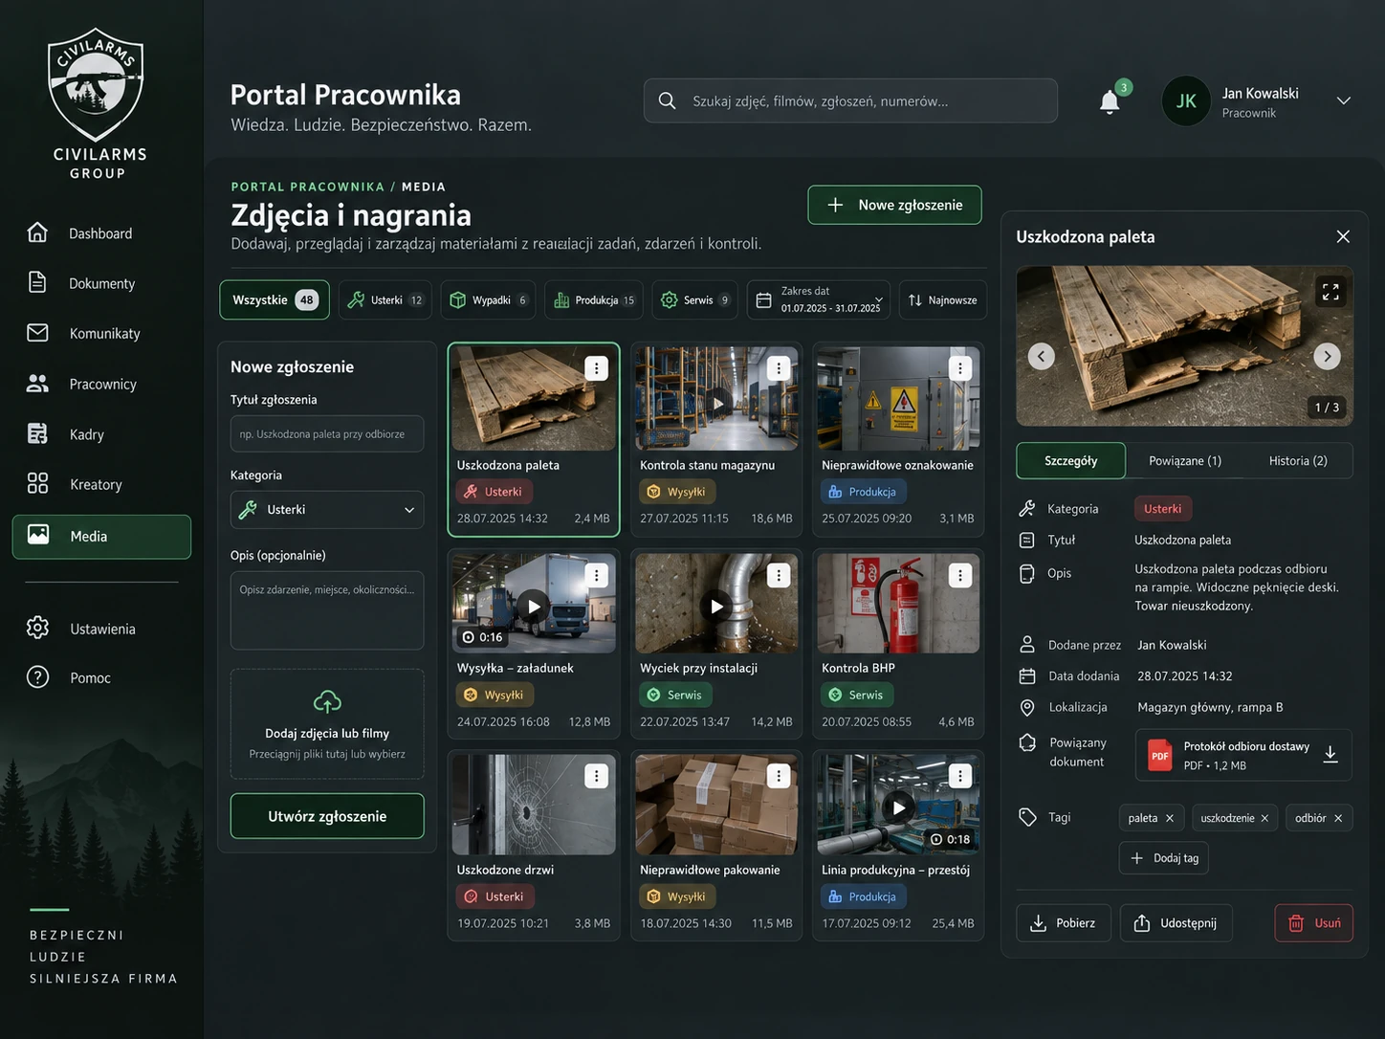The height and width of the screenshot is (1039, 1385).
Task: Click Udostępnij share button
Action: (x=1176, y=923)
